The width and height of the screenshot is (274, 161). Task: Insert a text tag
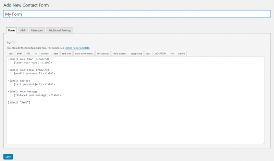11,54
